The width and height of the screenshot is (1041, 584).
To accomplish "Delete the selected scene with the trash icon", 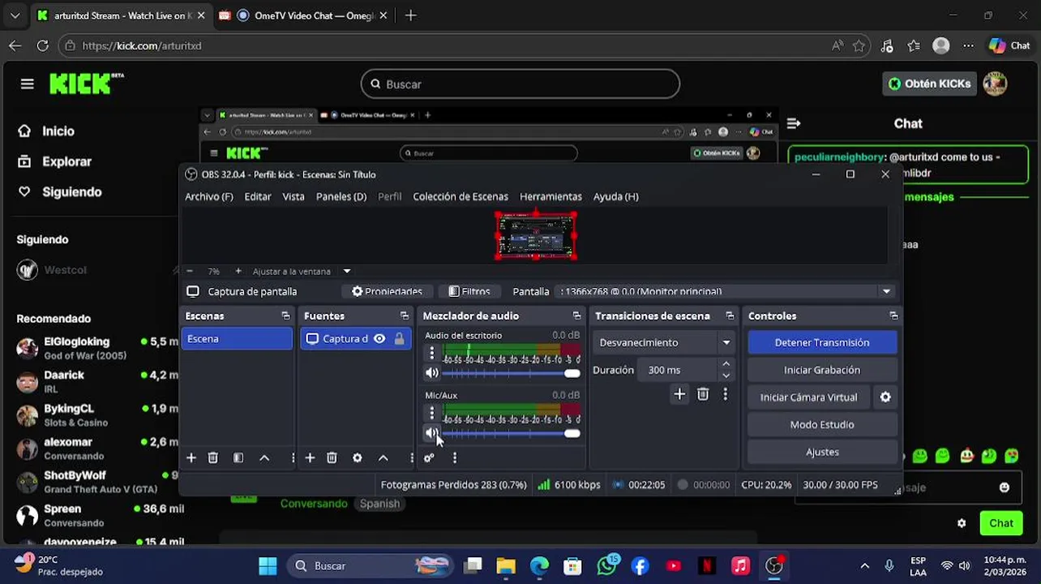I will coord(213,458).
